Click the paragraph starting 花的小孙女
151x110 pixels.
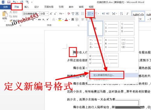click(x=109, y=91)
